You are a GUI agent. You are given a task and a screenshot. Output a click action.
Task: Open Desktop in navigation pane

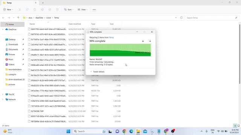[x=12, y=39]
